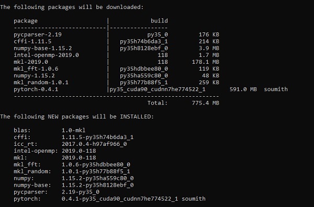Viewport: 314px width, 207px height.
Task: Click the 'build' column header
Action: [159, 21]
